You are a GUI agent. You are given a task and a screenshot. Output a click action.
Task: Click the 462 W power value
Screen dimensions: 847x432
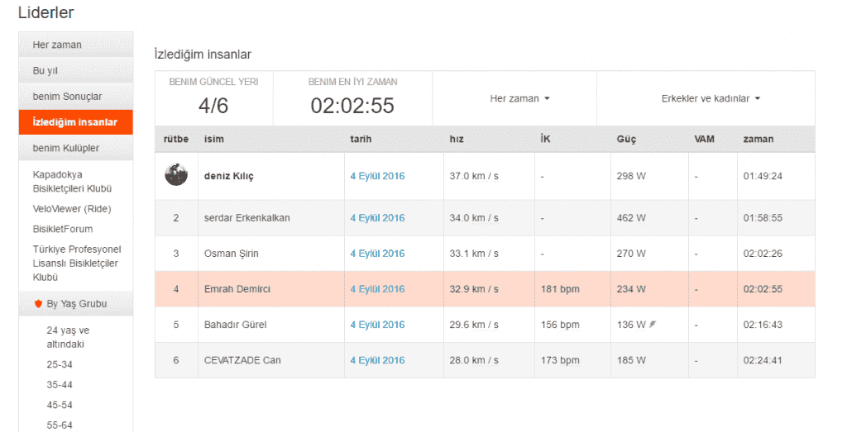coord(631,218)
